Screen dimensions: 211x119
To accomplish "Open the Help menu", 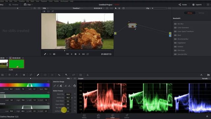I will point(72,1).
